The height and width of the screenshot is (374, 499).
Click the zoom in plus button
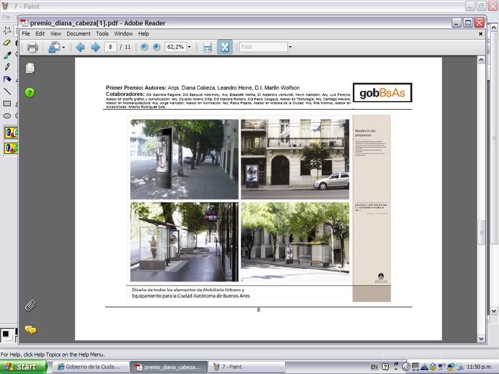156,47
